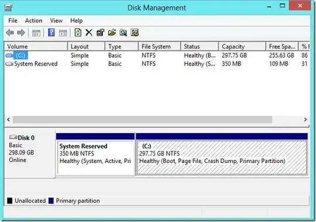Click the disk settings toolbar icon

135,32
